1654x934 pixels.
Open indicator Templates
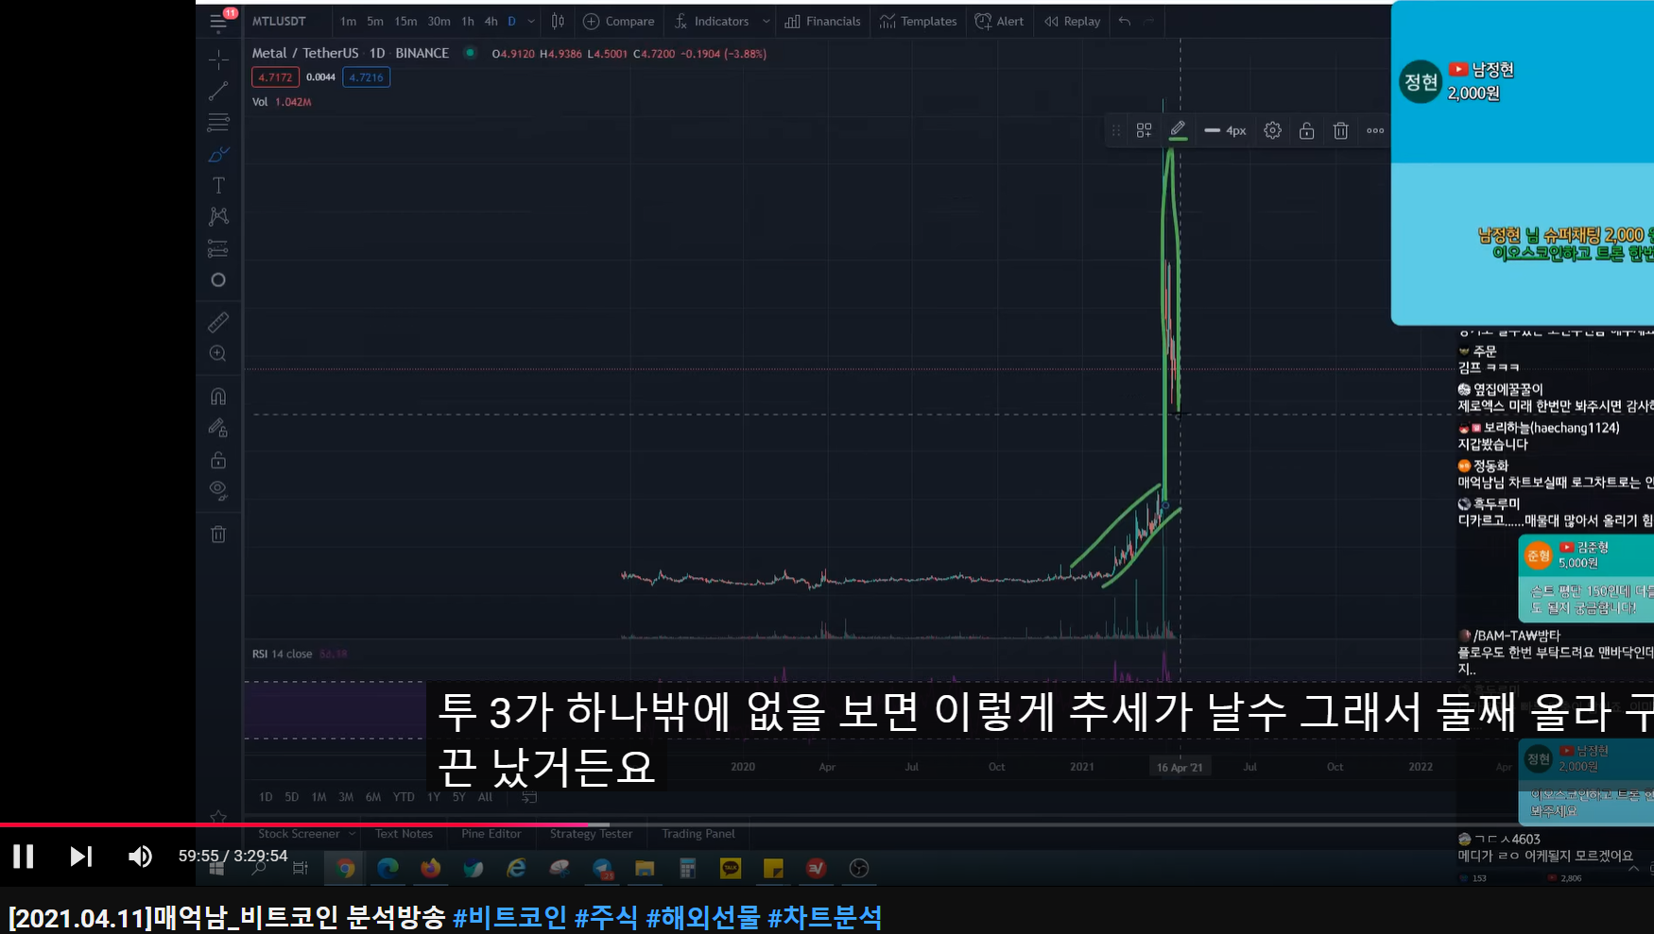tap(919, 21)
